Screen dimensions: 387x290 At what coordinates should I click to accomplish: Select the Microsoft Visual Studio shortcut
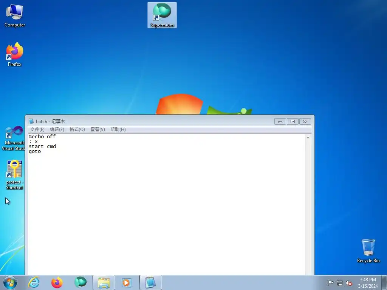[13, 138]
